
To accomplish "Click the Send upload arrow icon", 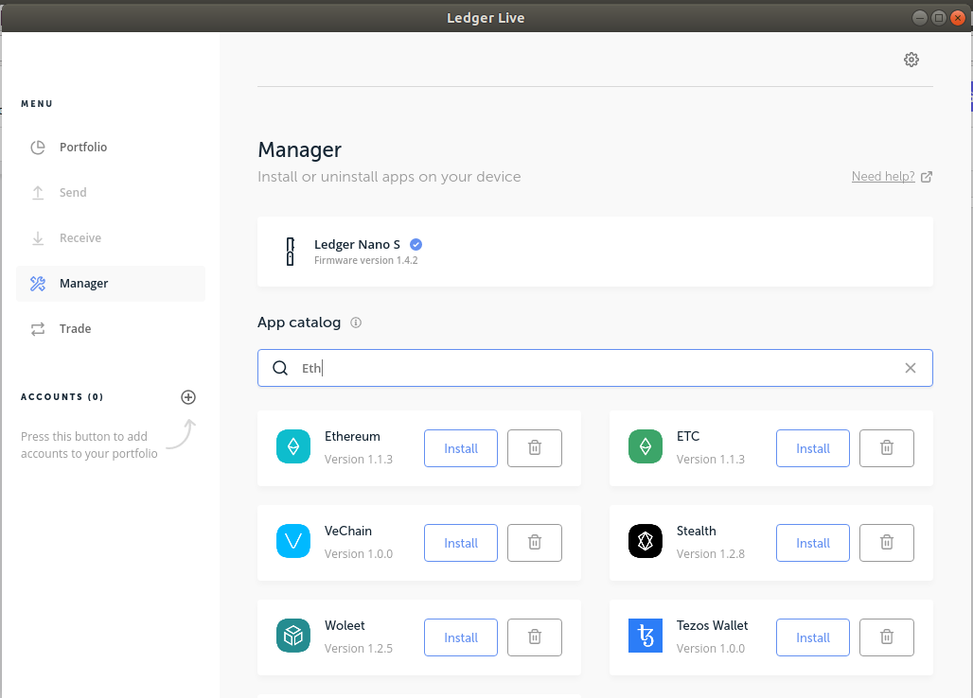I will [38, 193].
